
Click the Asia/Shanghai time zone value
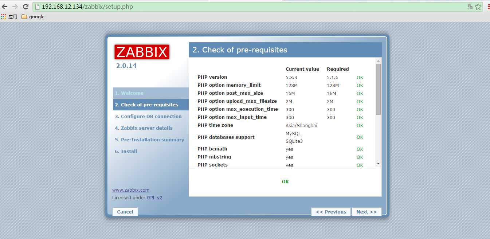301,126
